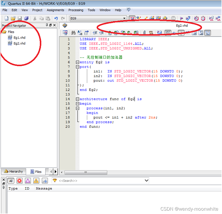Click the Stop Processing icon
The width and height of the screenshot is (222, 214).
173,18
